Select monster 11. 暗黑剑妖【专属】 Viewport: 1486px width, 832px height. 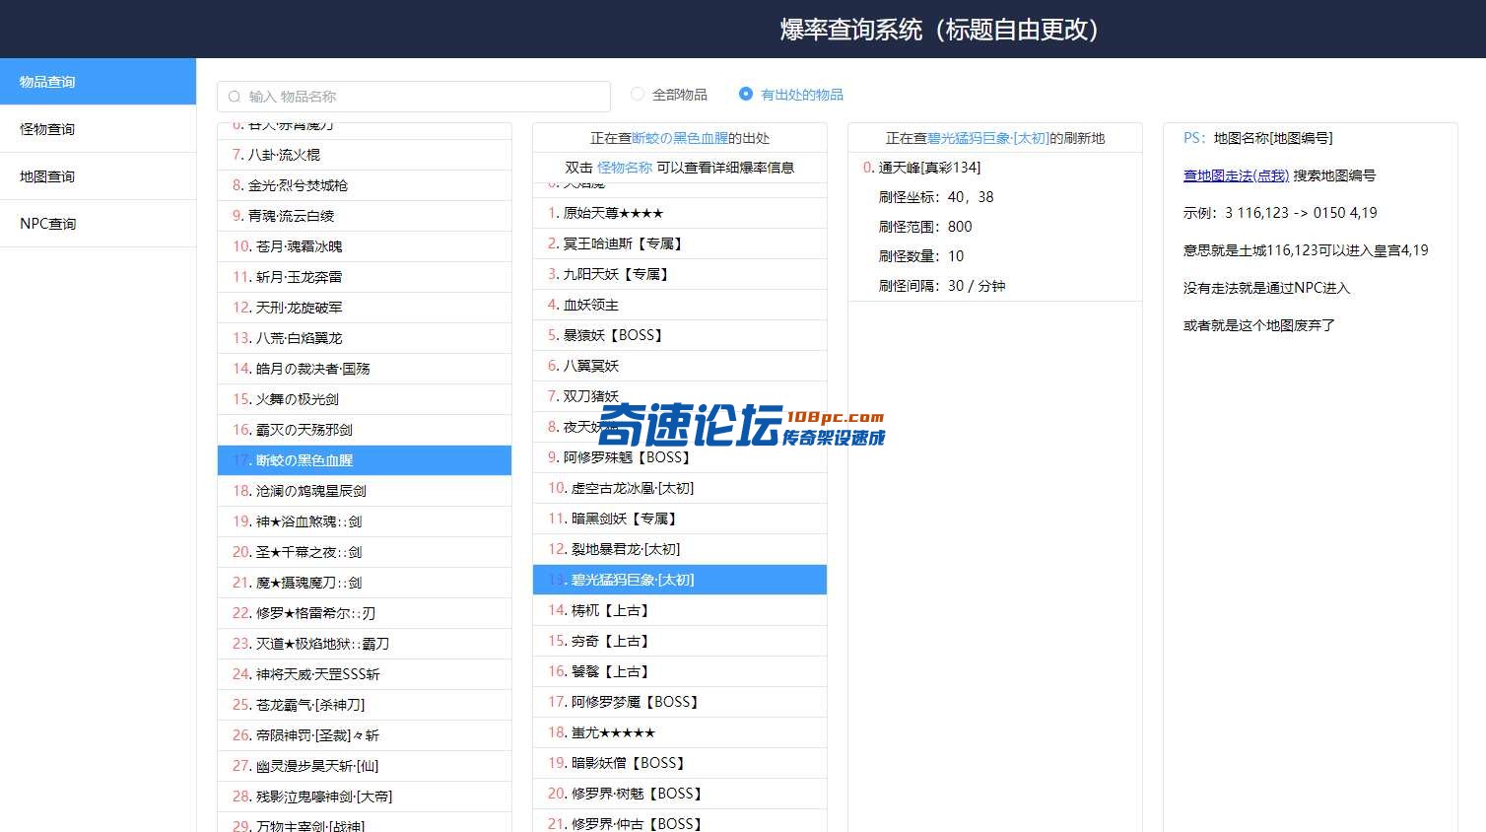pos(680,519)
